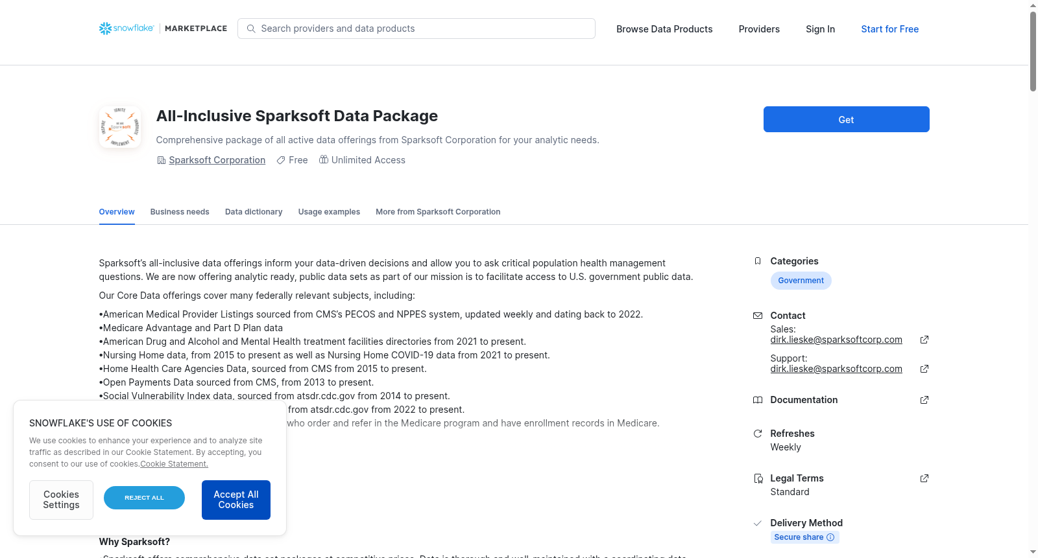This screenshot has width=1038, height=558.
Task: Click the blue Get button
Action: point(846,119)
